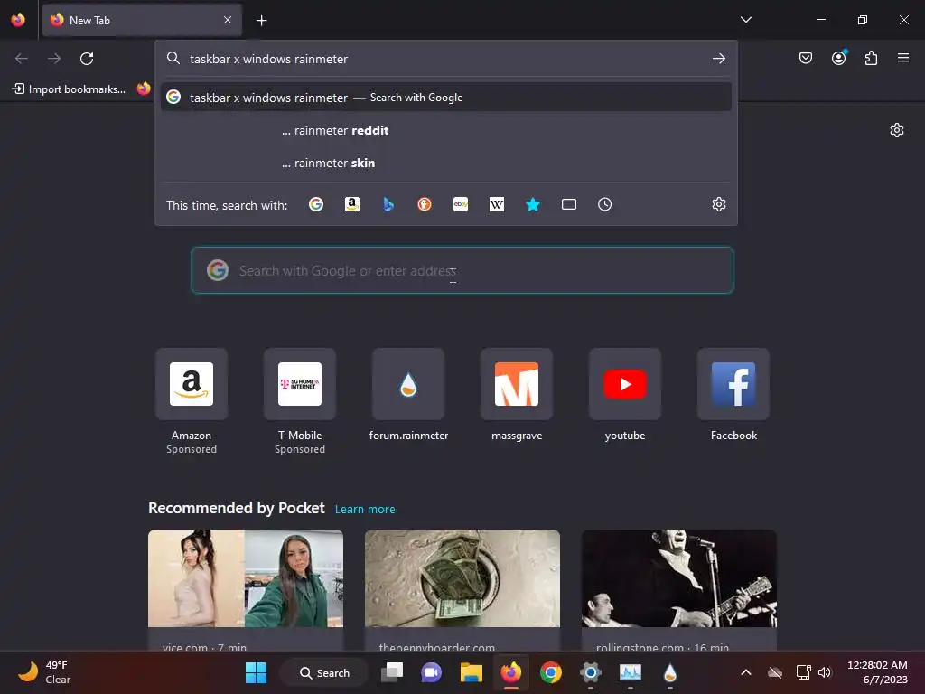Click the forward navigation arrow
This screenshot has height=694, width=925.
[x=54, y=59]
